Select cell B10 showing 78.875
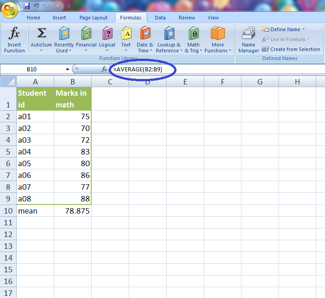 point(73,211)
